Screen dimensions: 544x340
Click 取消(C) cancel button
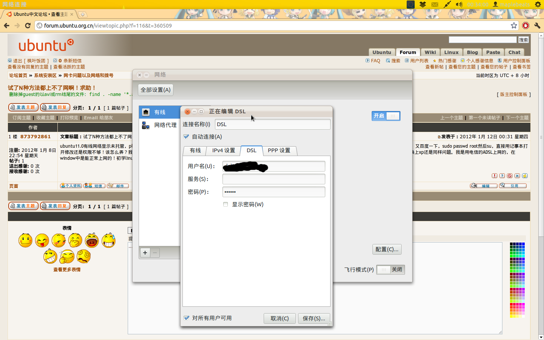pos(280,318)
